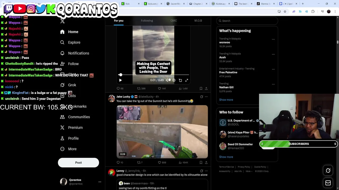Open Chrome extensions puzzle icon

(313, 11)
